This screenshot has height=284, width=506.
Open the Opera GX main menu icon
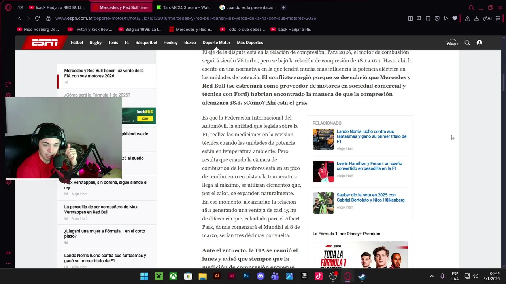click(x=8, y=7)
